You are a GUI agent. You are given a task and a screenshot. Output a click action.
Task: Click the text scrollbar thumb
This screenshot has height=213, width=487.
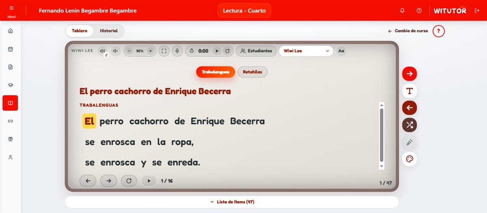[x=381, y=135]
